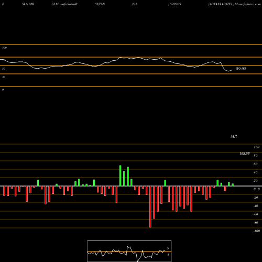This screenshot has height=262, width=262.
Task: Click the 5 label in mini chart
Action: click(168, 248)
